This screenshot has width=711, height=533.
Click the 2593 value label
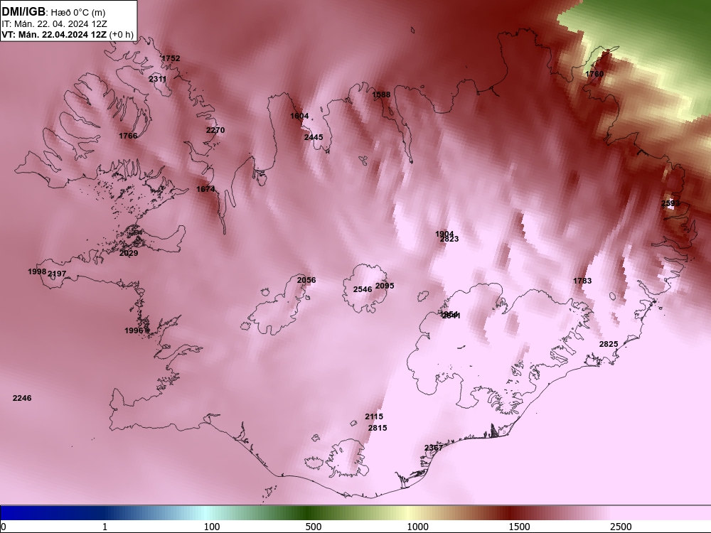click(x=670, y=203)
